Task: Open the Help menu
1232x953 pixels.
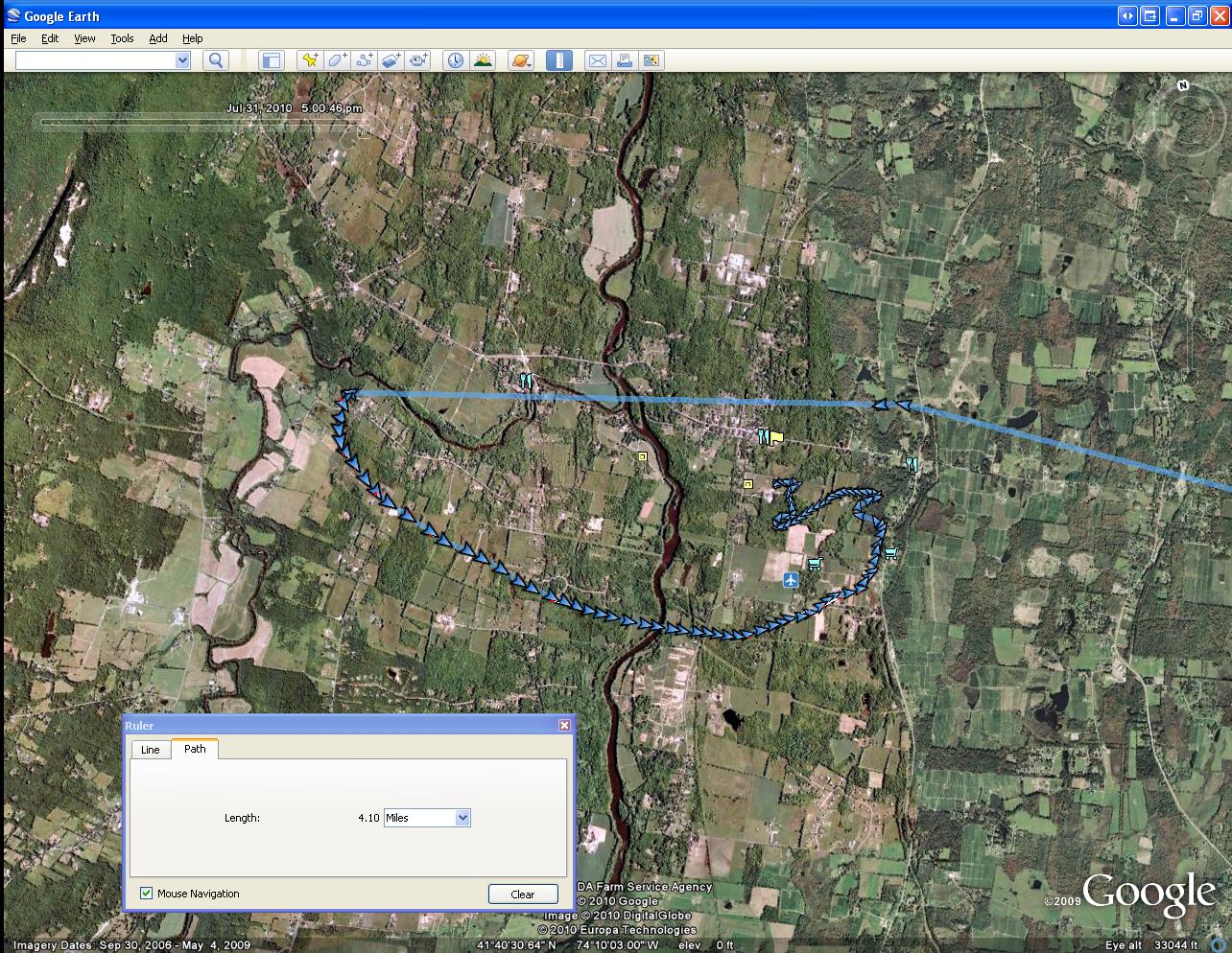Action: coord(192,38)
